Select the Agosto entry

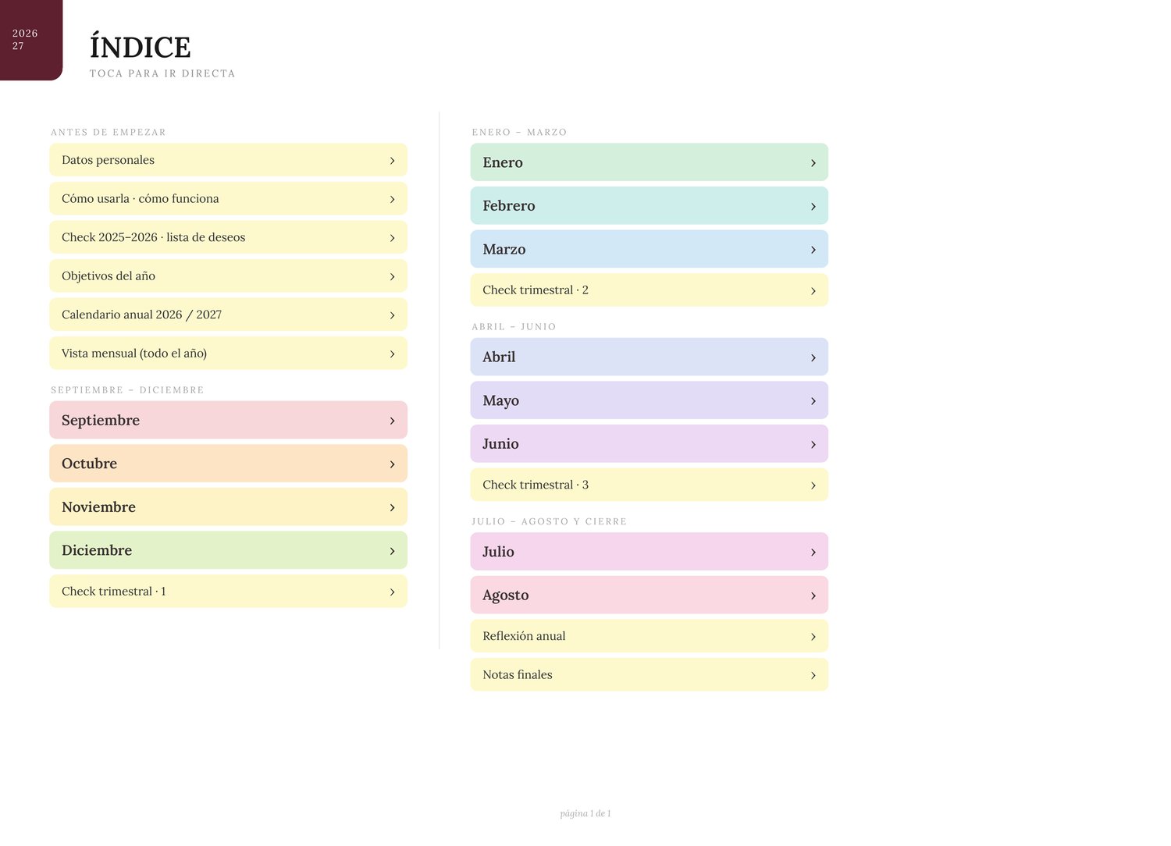coord(649,595)
